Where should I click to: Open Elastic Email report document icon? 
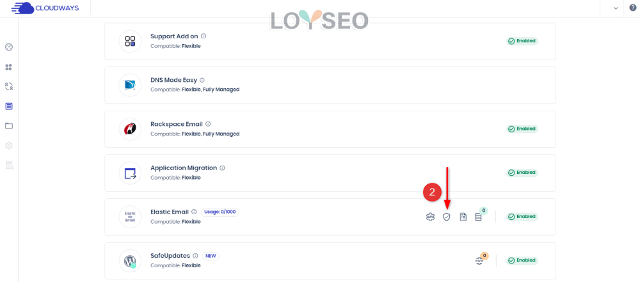coord(463,217)
